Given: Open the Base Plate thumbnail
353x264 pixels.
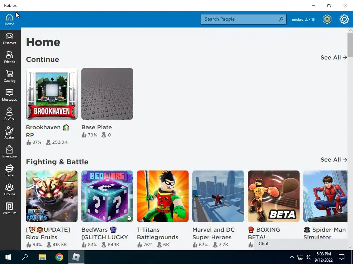Looking at the screenshot, I should point(107,94).
